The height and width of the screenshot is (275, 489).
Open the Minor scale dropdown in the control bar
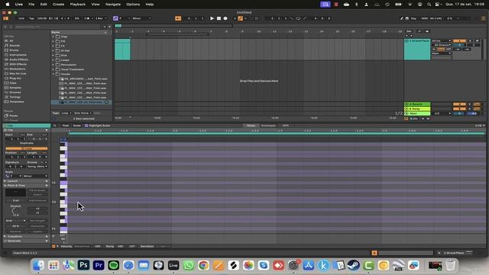tap(141, 18)
